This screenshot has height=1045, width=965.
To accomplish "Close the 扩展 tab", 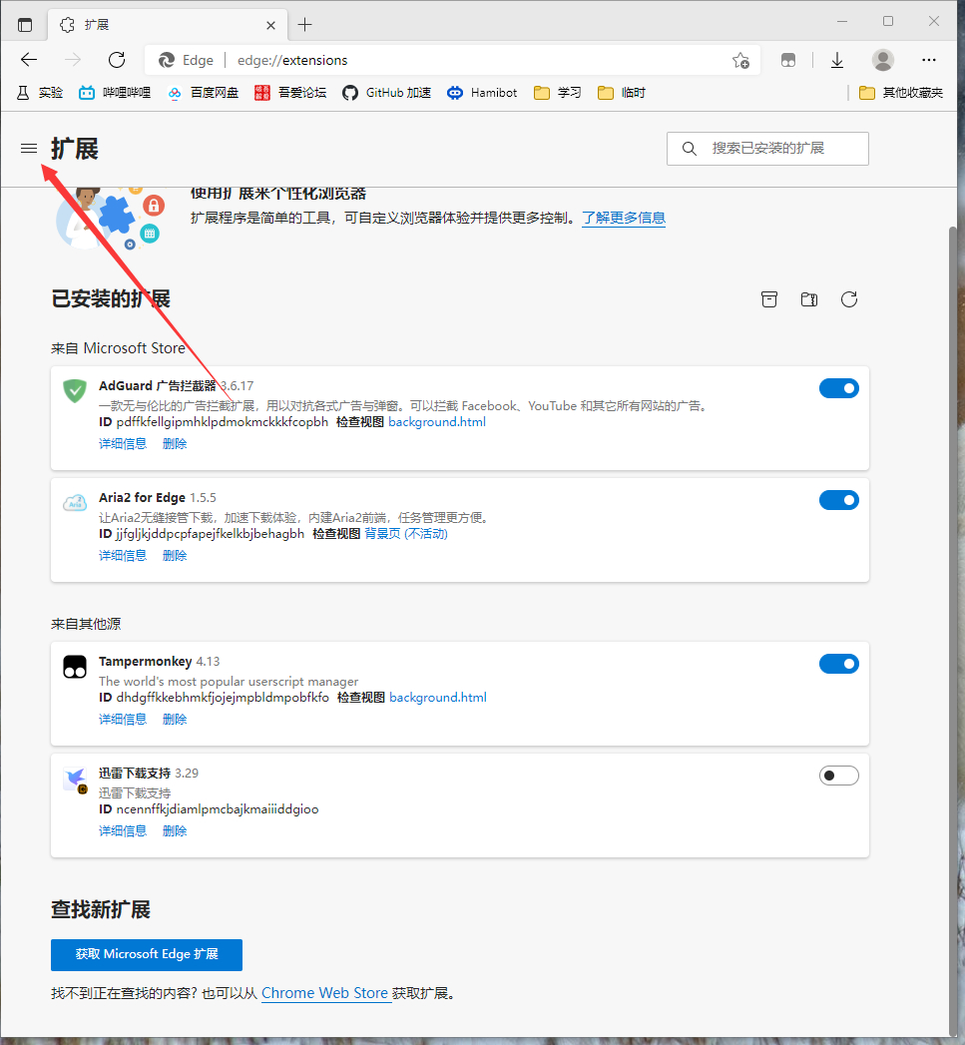I will tap(270, 25).
